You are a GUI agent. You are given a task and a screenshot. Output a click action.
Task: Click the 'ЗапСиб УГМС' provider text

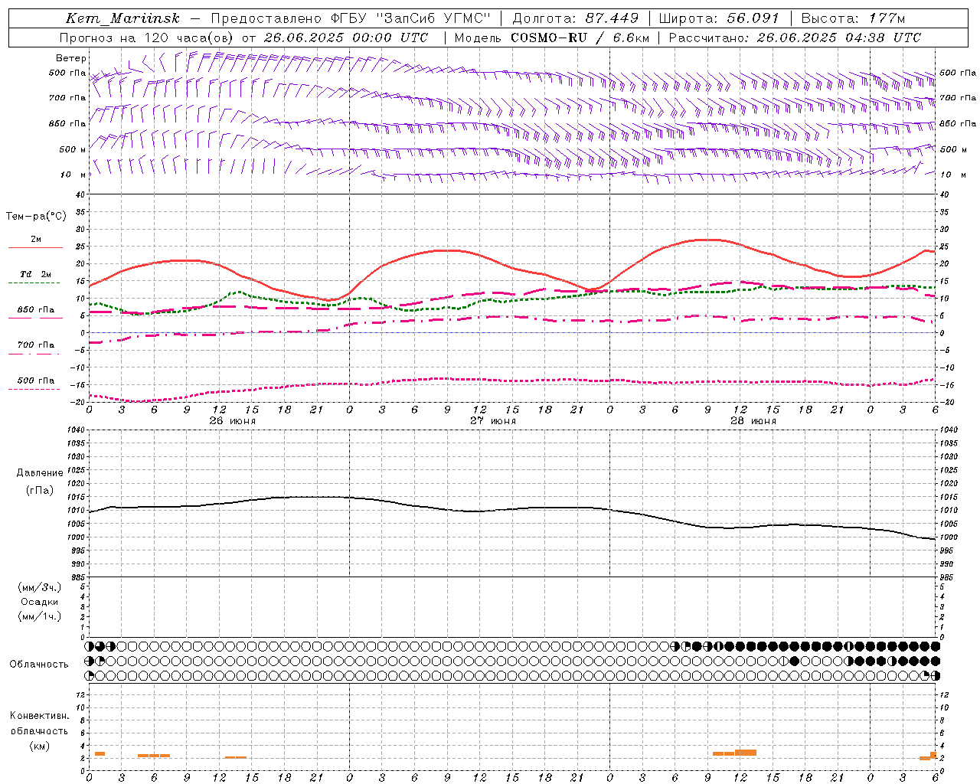(433, 18)
